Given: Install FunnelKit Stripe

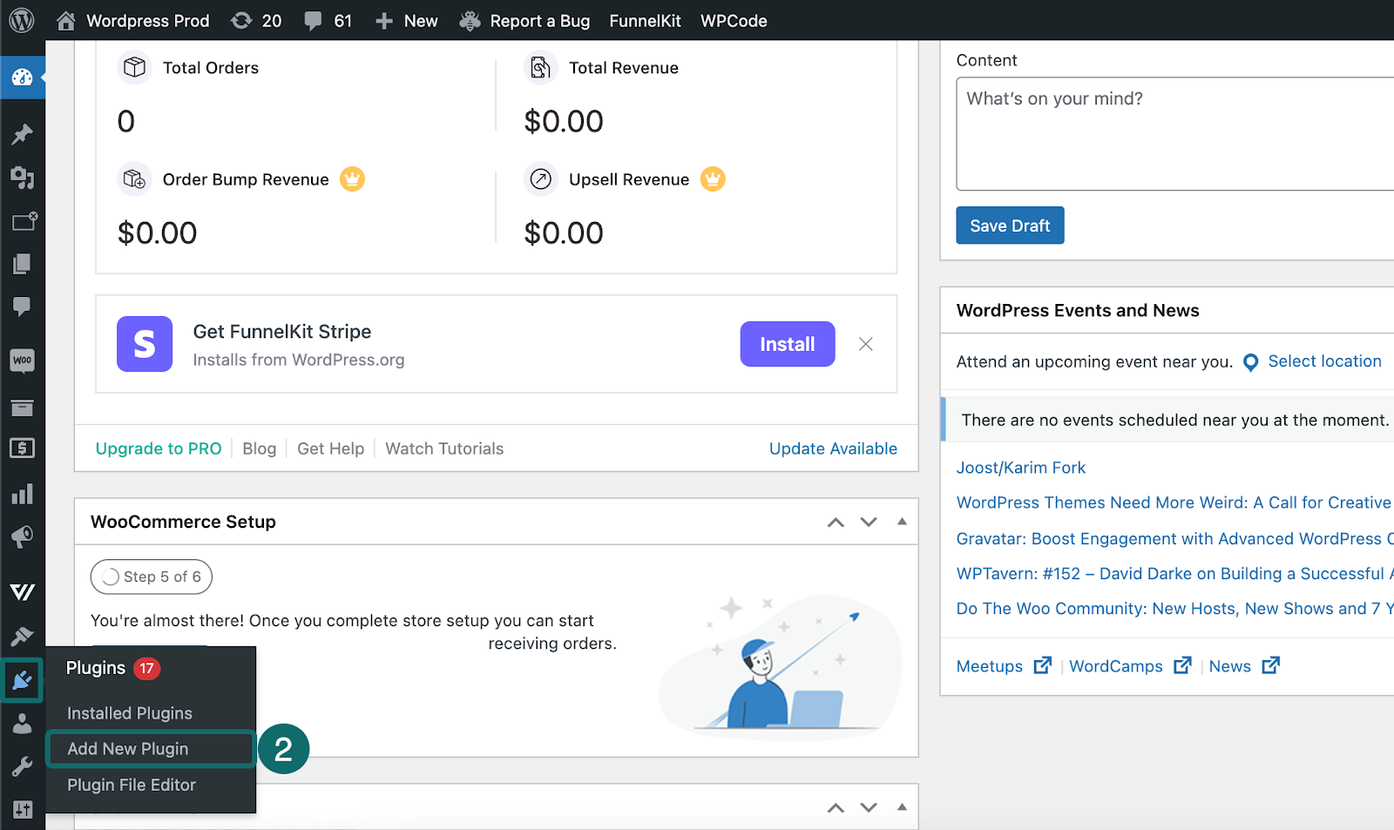Looking at the screenshot, I should 788,344.
